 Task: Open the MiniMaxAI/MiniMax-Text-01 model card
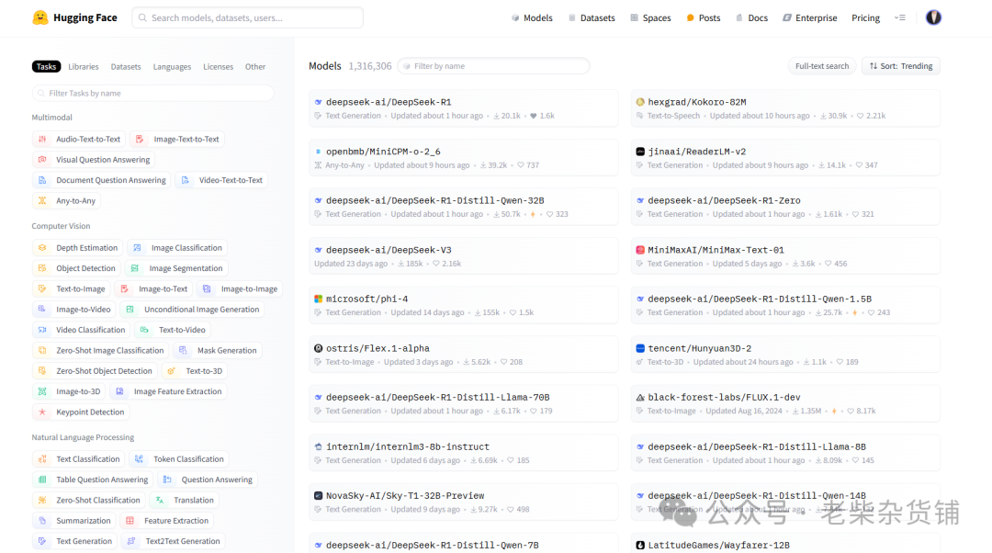click(x=785, y=256)
